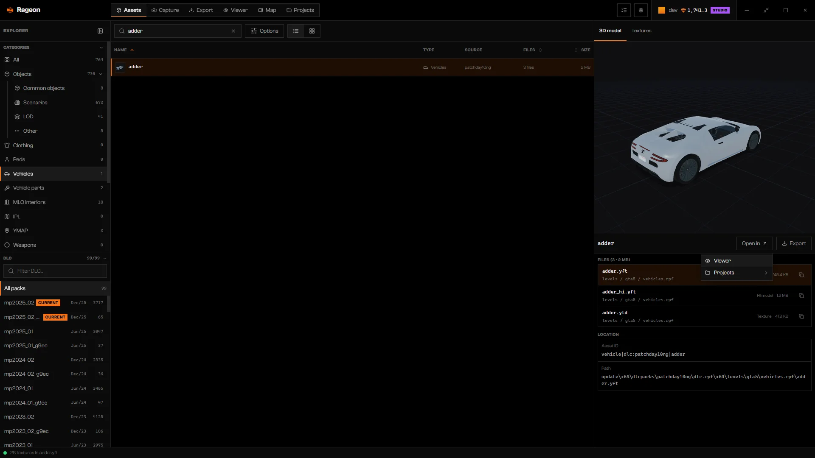815x458 pixels.
Task: Copy path of adder.ytd file
Action: [801, 316]
